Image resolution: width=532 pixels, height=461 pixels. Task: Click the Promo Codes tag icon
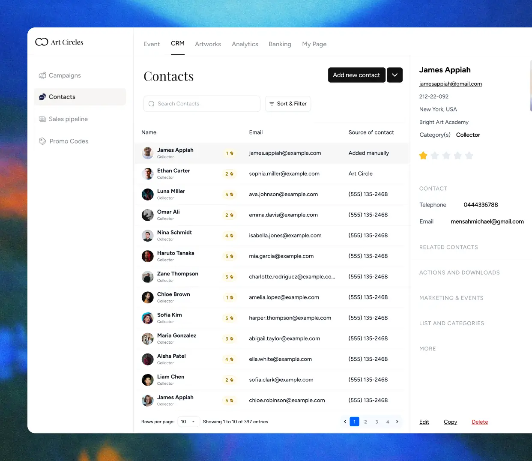(x=42, y=141)
